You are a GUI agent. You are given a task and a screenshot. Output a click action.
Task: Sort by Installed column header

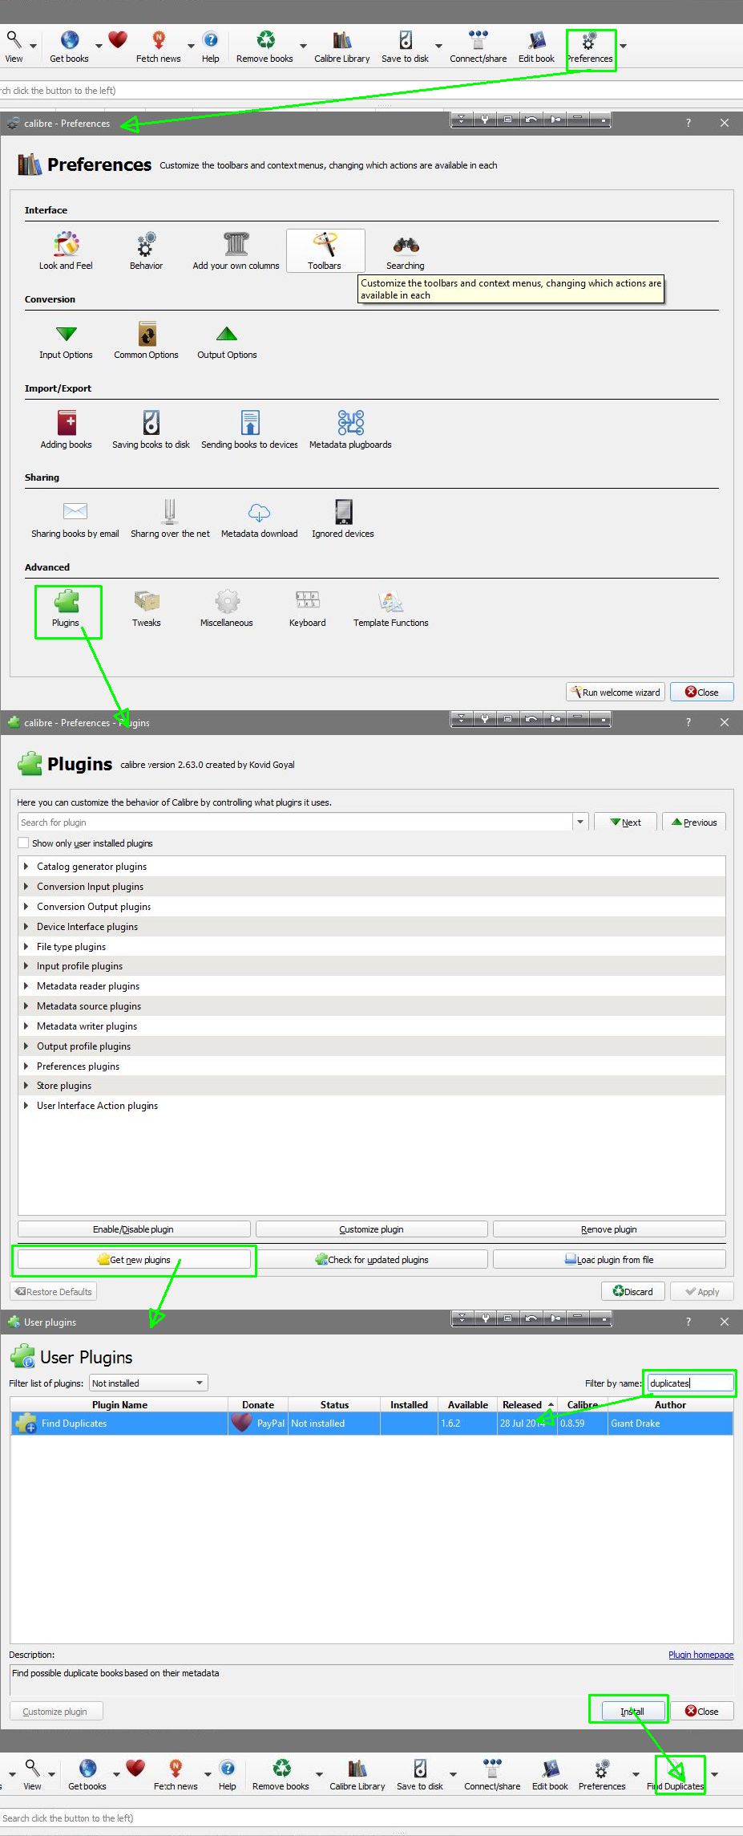tap(409, 1404)
